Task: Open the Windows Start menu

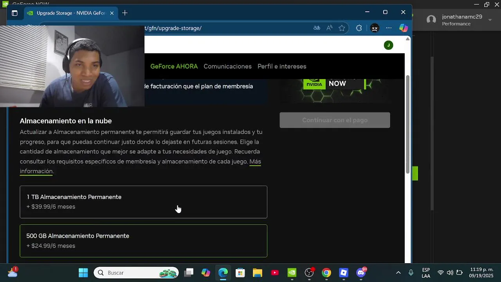Action: [83, 273]
